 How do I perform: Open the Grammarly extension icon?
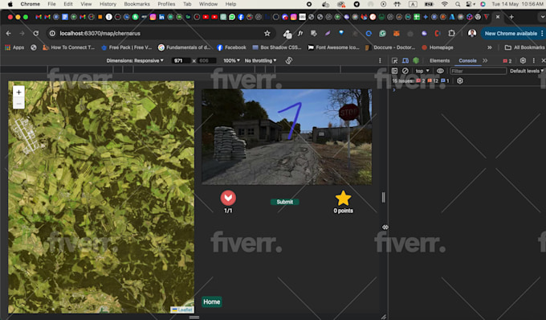(x=383, y=34)
